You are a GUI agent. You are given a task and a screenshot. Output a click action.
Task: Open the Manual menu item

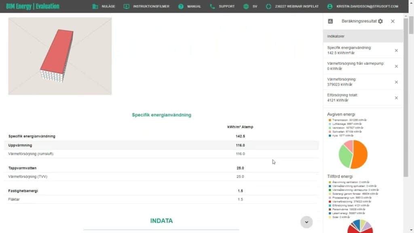pyautogui.click(x=194, y=6)
